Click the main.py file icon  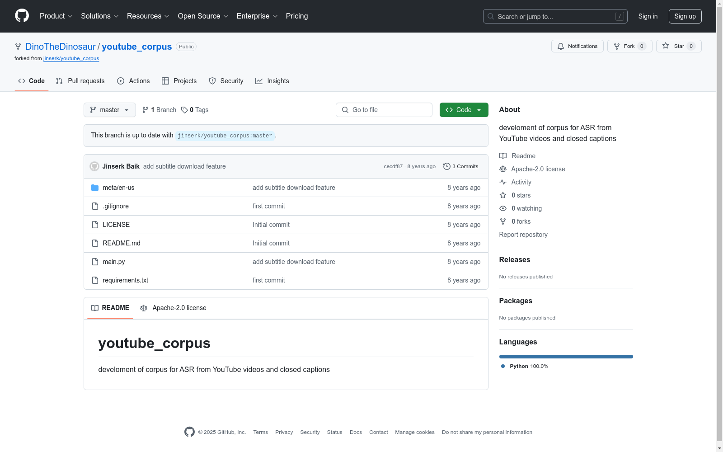click(x=95, y=262)
